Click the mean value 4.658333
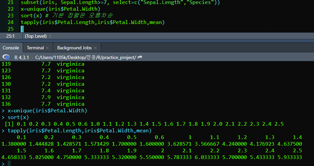Image resolution: width=314 pixels, height=166 pixels. click(14, 157)
